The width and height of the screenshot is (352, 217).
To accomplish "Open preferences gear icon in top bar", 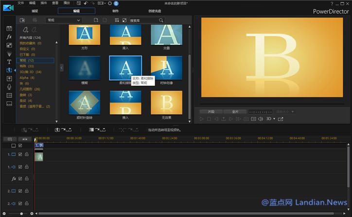I will pyautogui.click(x=109, y=3).
